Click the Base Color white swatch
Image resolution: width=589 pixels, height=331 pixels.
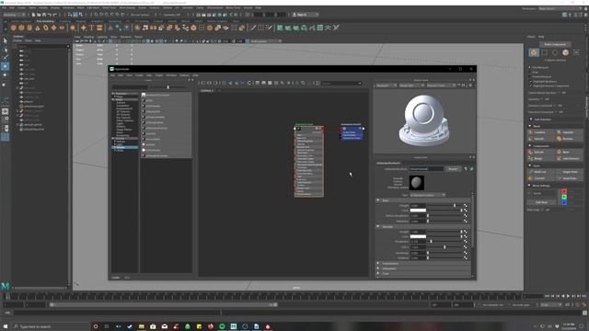coord(418,211)
